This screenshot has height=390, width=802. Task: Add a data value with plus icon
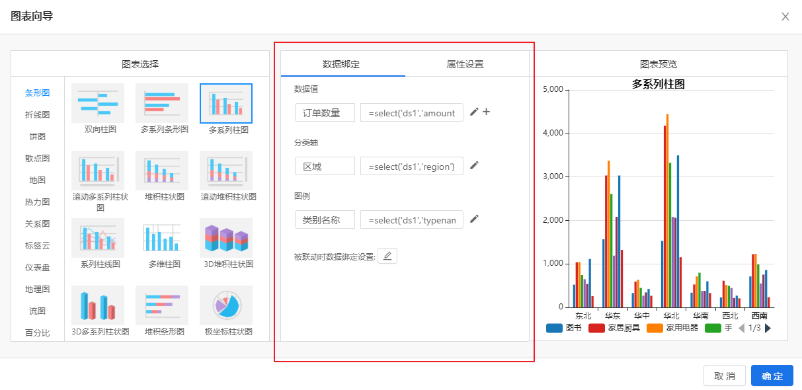486,112
